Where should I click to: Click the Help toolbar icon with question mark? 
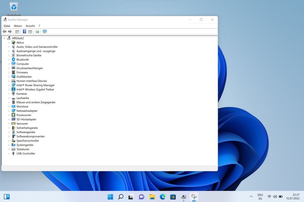tap(24, 31)
